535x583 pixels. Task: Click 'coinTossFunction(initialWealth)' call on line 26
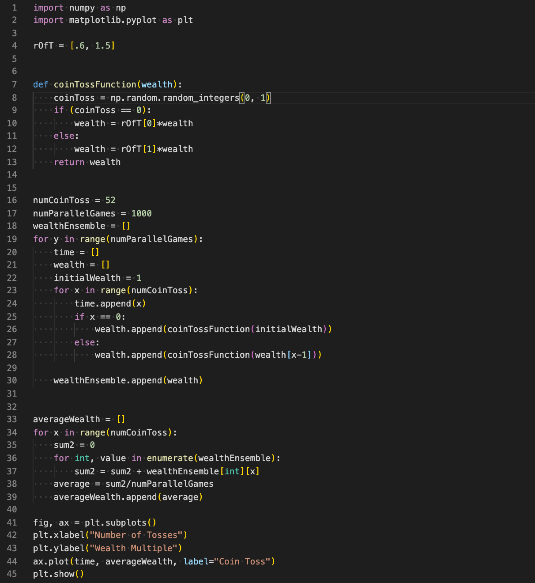247,329
